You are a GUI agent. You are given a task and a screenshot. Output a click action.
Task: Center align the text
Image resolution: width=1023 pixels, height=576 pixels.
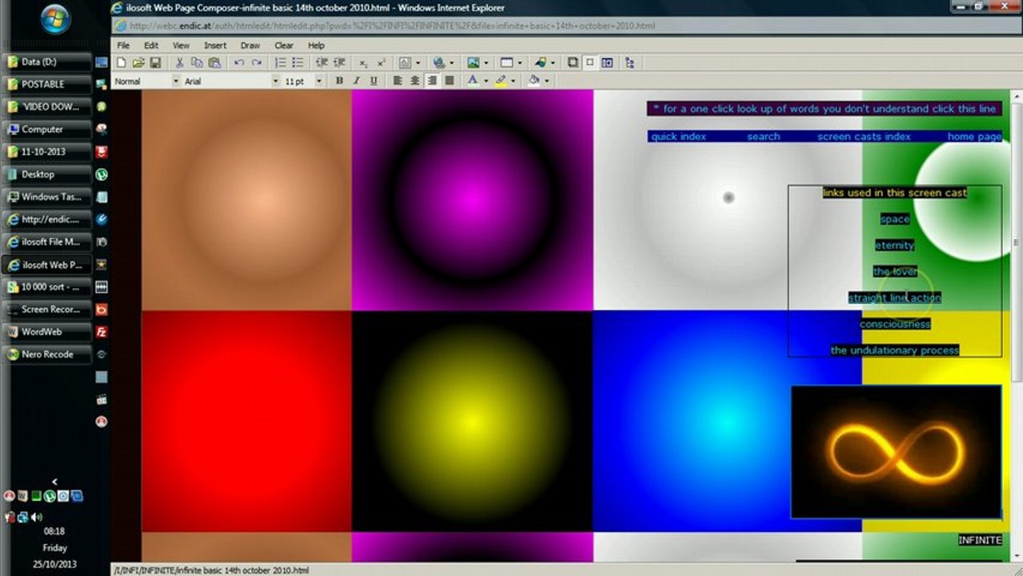pos(415,81)
